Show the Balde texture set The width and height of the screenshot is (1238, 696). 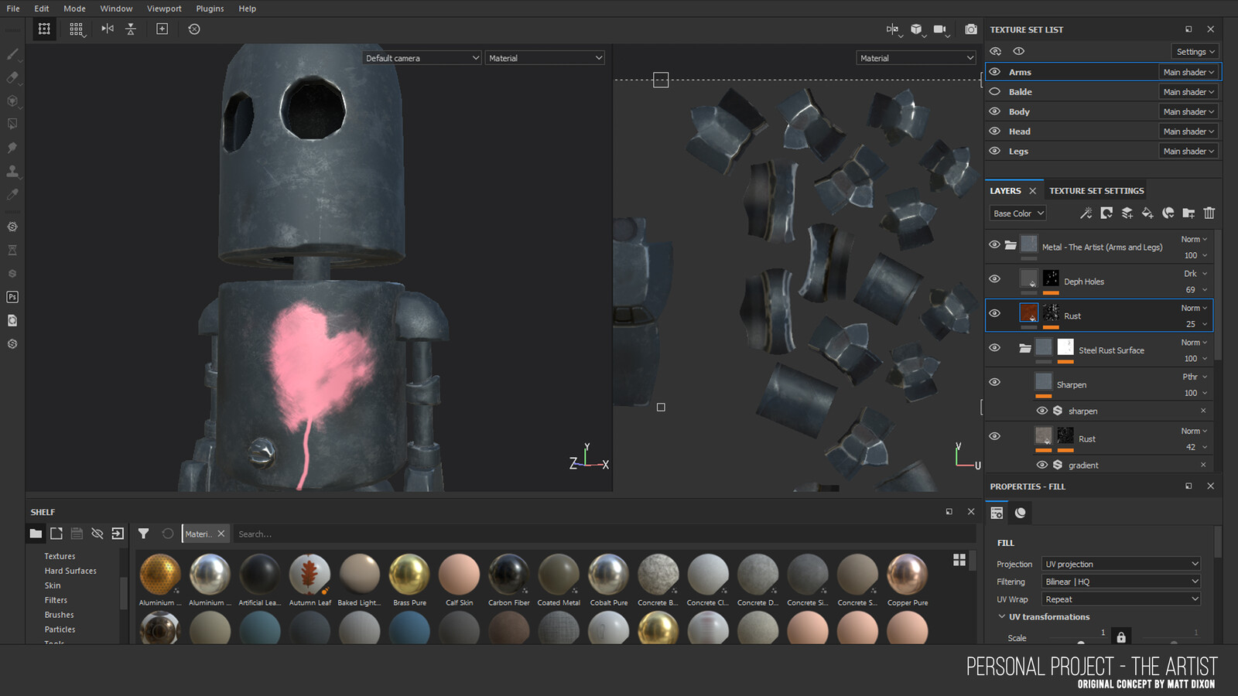coord(995,92)
